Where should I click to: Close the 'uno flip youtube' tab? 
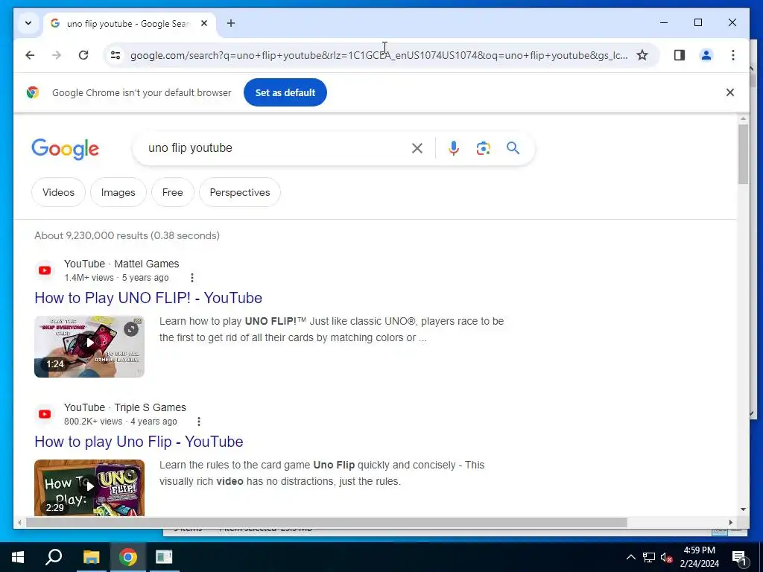(x=204, y=23)
